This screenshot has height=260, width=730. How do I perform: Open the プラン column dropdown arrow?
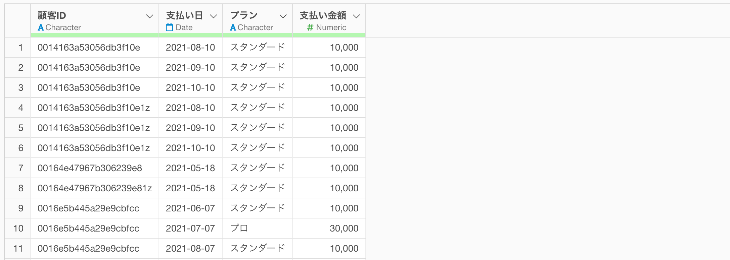tap(283, 16)
